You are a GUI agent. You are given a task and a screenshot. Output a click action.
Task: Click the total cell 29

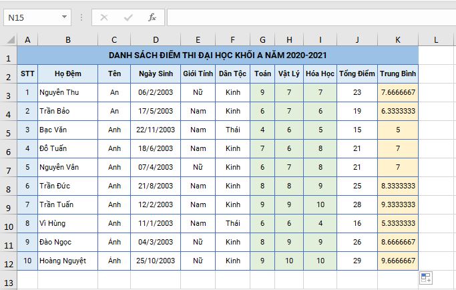(x=357, y=261)
